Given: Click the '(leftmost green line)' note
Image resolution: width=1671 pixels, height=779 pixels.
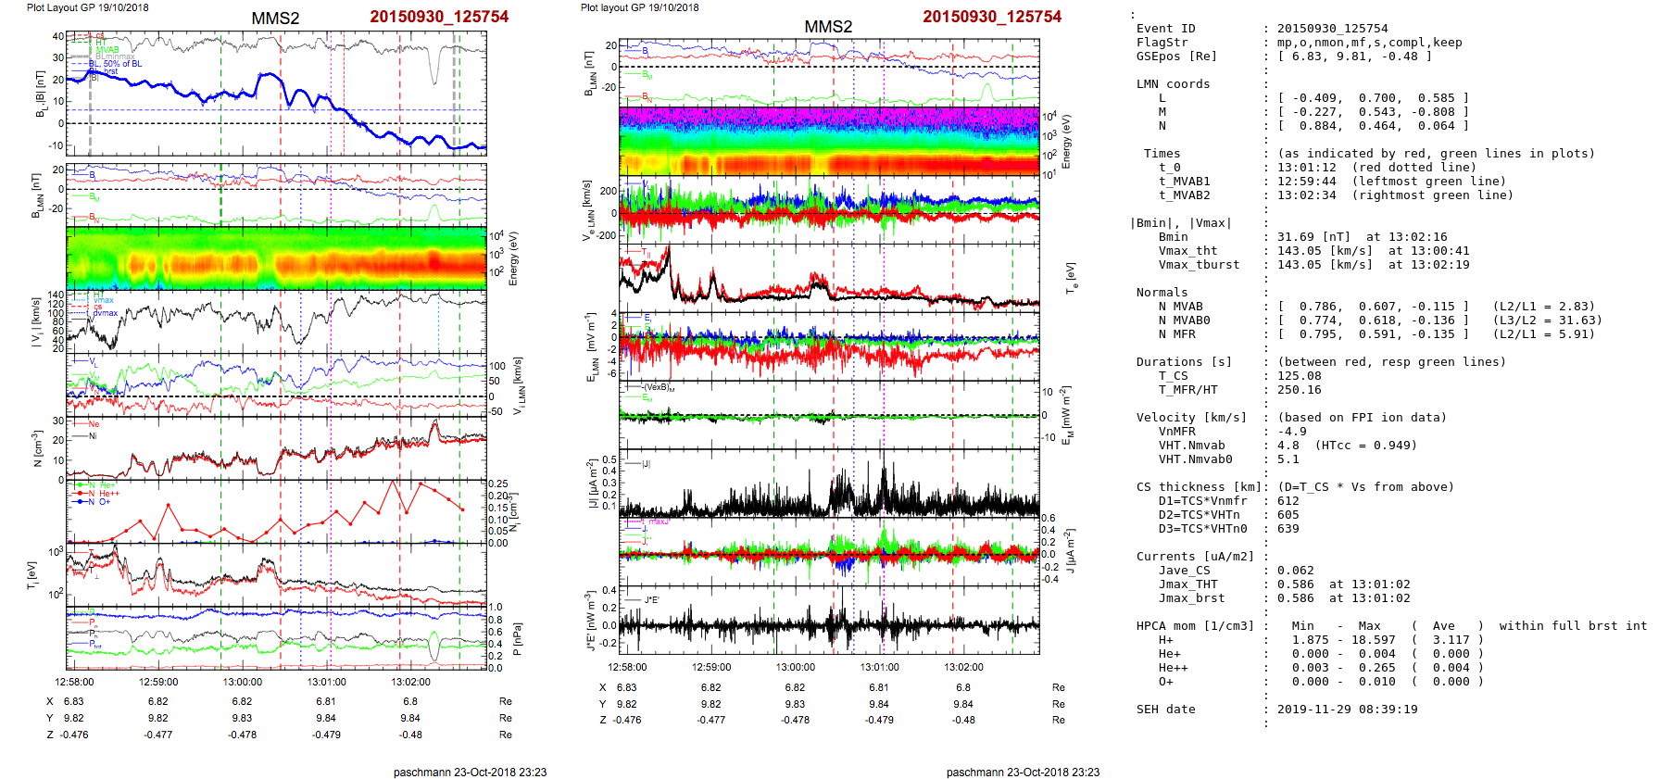Looking at the screenshot, I should (x=1429, y=182).
